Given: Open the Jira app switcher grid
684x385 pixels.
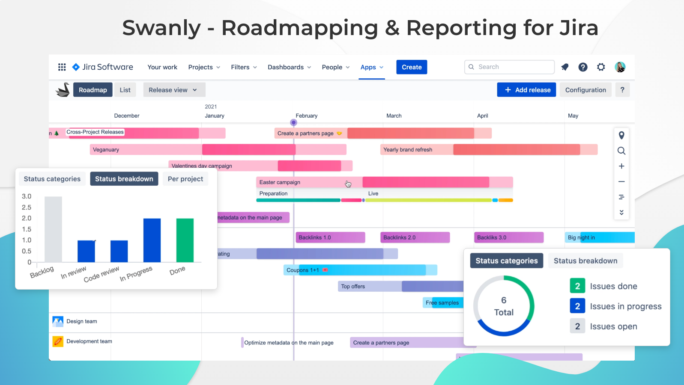Looking at the screenshot, I should [x=62, y=67].
